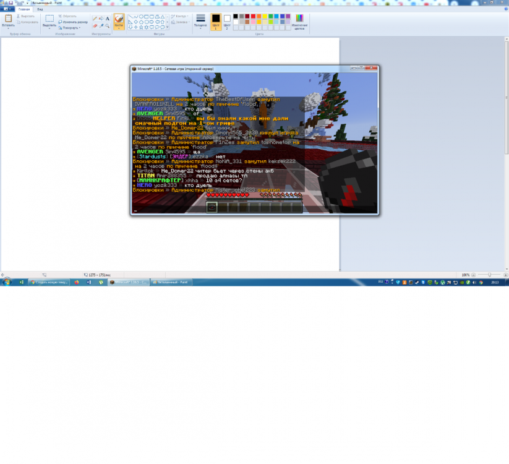Click the Crop (Обрезать) command
509x464 pixels.
click(67, 16)
